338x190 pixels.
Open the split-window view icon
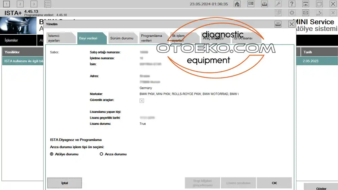[x=251, y=4]
